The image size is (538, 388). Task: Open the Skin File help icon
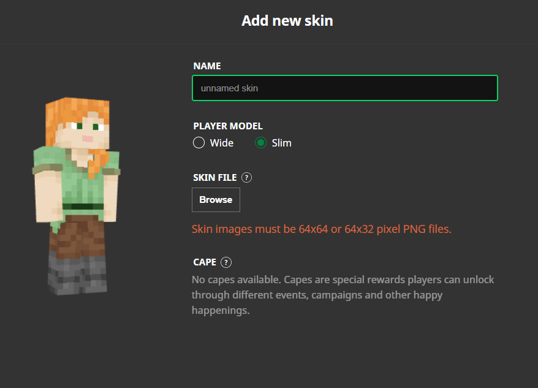(246, 178)
